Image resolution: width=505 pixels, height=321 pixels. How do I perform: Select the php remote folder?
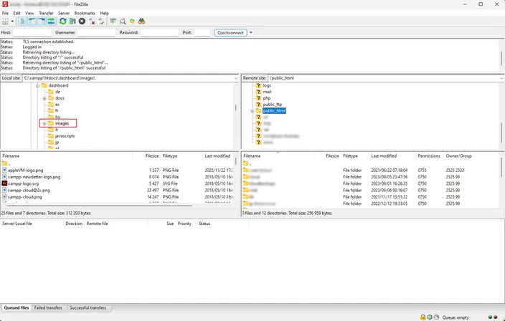pos(266,98)
